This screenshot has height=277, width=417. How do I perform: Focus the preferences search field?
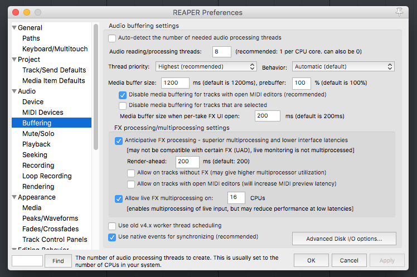pos(27,261)
